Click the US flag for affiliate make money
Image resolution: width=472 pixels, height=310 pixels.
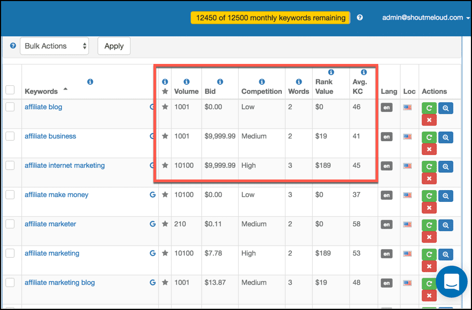click(408, 195)
